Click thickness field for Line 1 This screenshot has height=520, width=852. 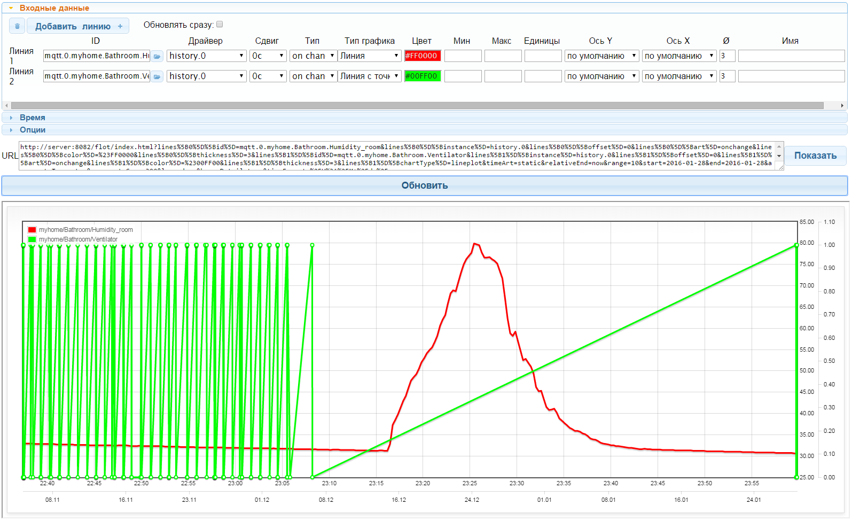[x=727, y=56]
